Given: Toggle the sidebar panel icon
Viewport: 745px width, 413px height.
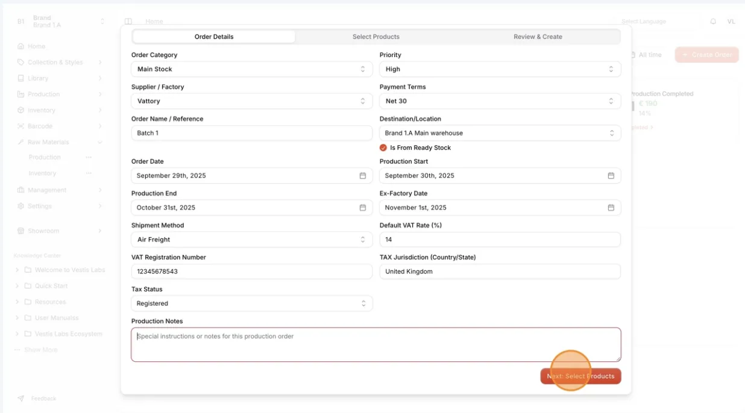Looking at the screenshot, I should click(x=128, y=21).
